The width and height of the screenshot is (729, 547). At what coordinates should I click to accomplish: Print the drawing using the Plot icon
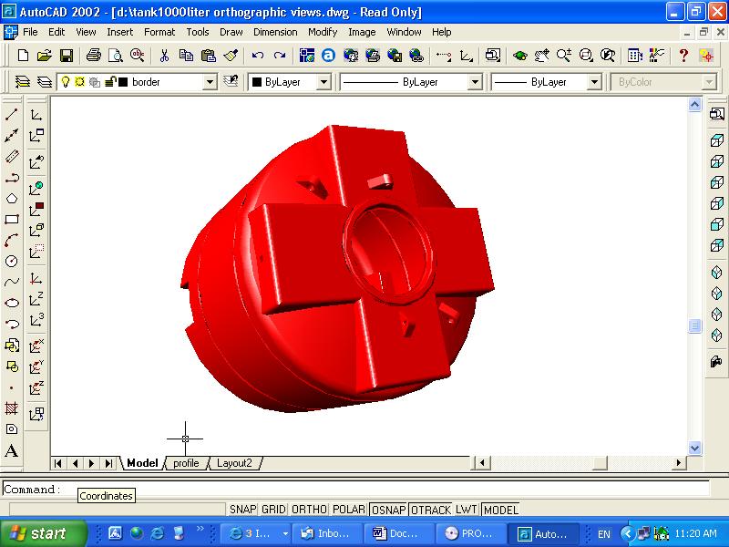(x=94, y=56)
